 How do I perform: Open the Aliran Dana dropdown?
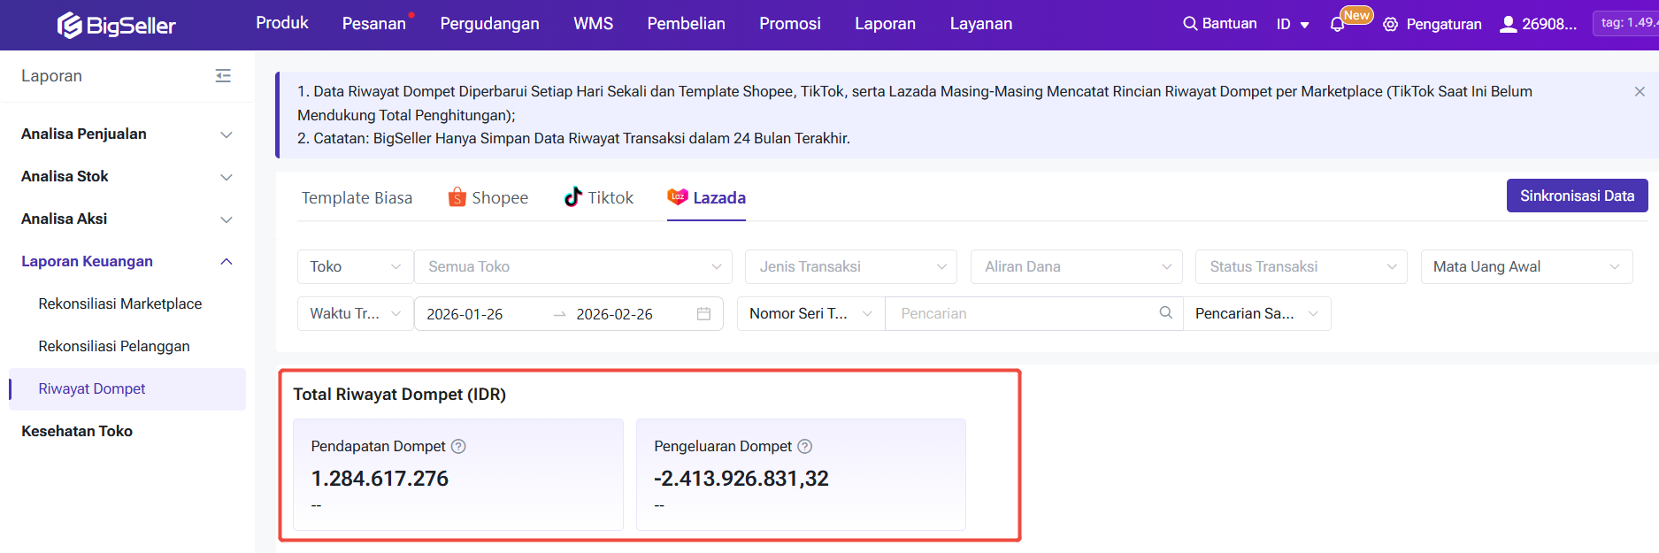tap(1077, 267)
